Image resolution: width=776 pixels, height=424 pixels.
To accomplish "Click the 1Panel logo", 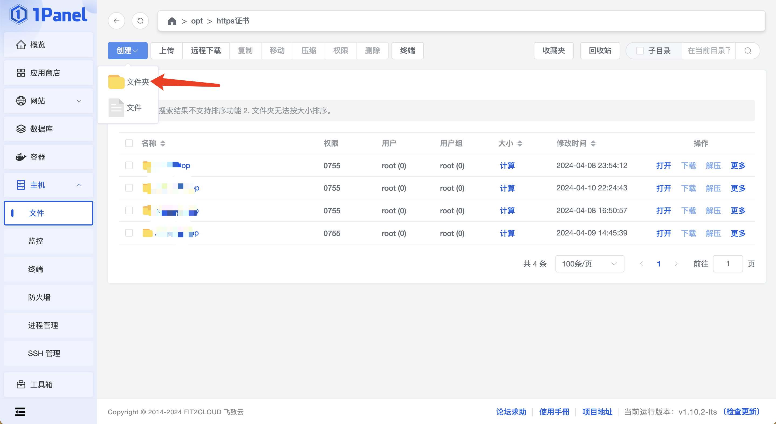I will click(x=48, y=15).
